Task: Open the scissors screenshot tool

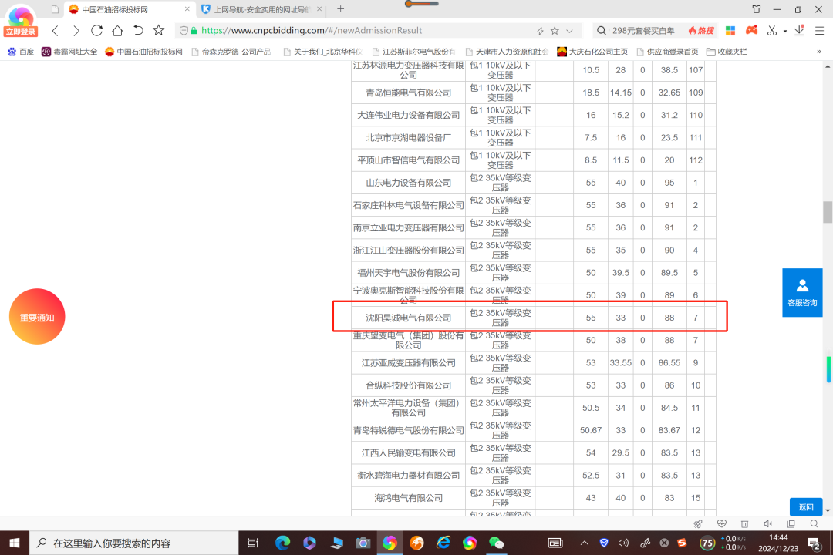Action: 772,31
